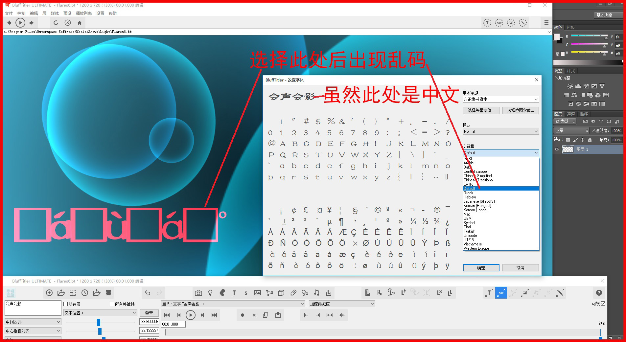The image size is (626, 342).
Task: Play the timeline from the bottom control bar
Action: pyautogui.click(x=191, y=315)
